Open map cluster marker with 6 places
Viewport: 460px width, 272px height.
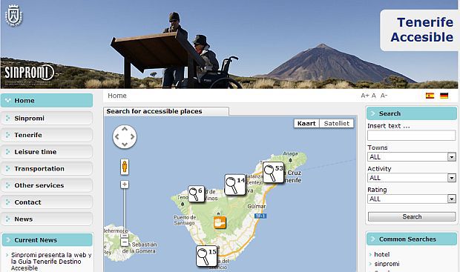pos(197,193)
